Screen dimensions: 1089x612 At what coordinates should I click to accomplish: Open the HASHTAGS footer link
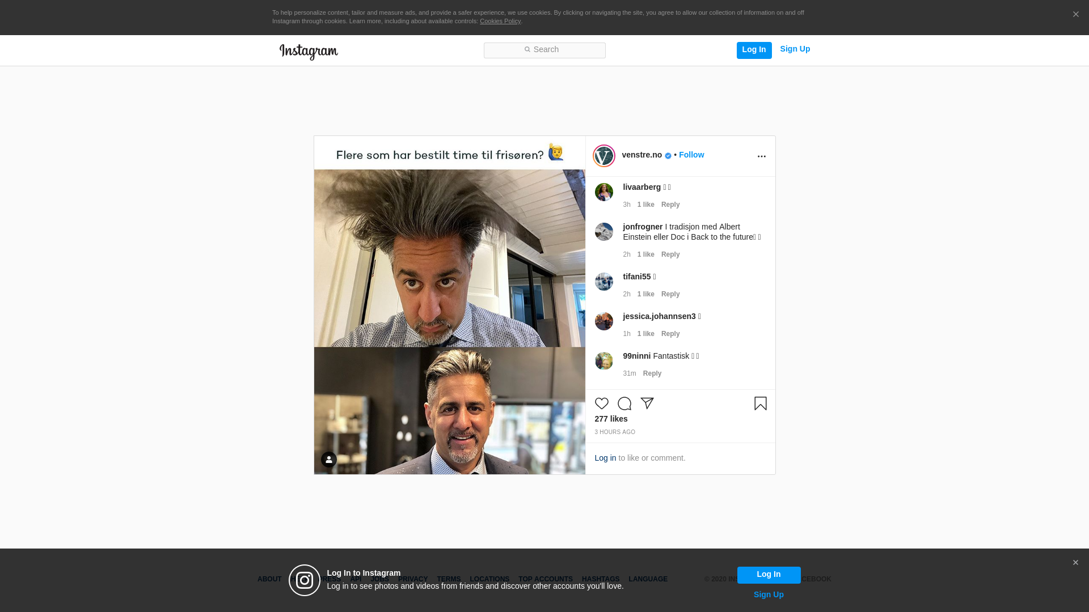[601, 579]
